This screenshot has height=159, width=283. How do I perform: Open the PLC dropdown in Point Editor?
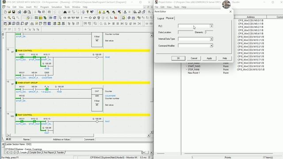pyautogui.click(x=211, y=26)
